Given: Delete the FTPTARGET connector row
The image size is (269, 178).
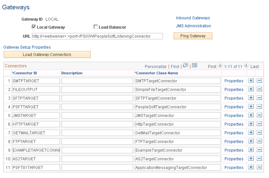Looking at the screenshot, I should (259, 141).
